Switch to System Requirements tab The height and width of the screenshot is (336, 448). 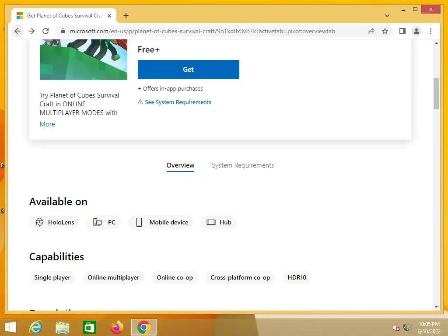(243, 165)
